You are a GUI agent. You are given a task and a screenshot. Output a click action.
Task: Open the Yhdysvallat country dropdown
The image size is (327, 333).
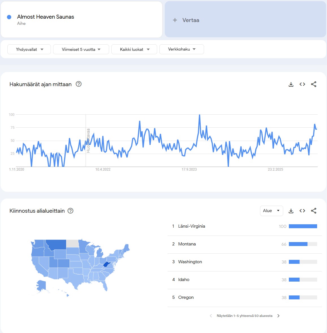pyautogui.click(x=29, y=49)
